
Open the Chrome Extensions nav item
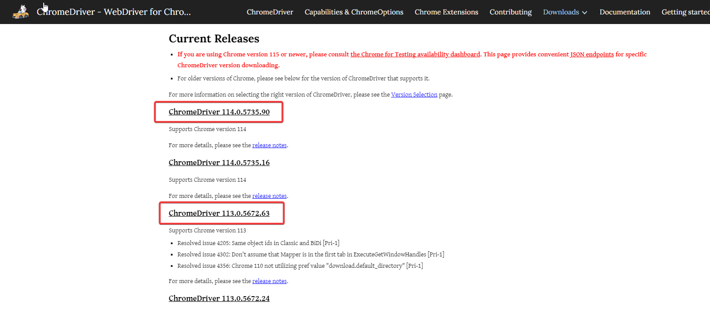(x=447, y=12)
